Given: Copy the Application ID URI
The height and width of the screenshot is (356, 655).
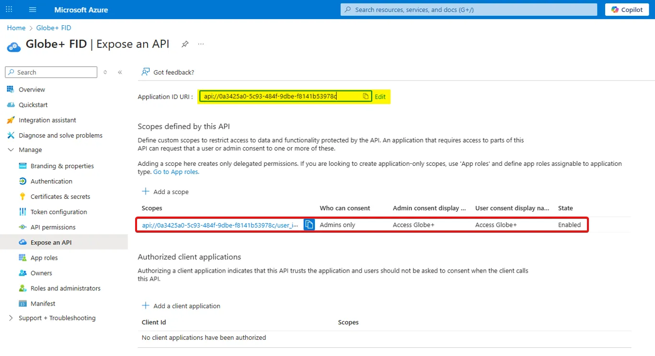Looking at the screenshot, I should 366,96.
